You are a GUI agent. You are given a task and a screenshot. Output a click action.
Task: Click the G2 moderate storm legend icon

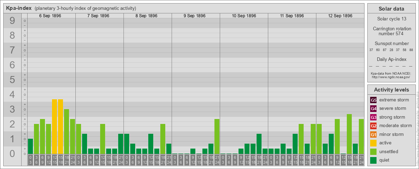coord(373,126)
